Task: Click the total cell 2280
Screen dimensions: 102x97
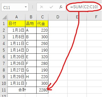Action: [42, 90]
